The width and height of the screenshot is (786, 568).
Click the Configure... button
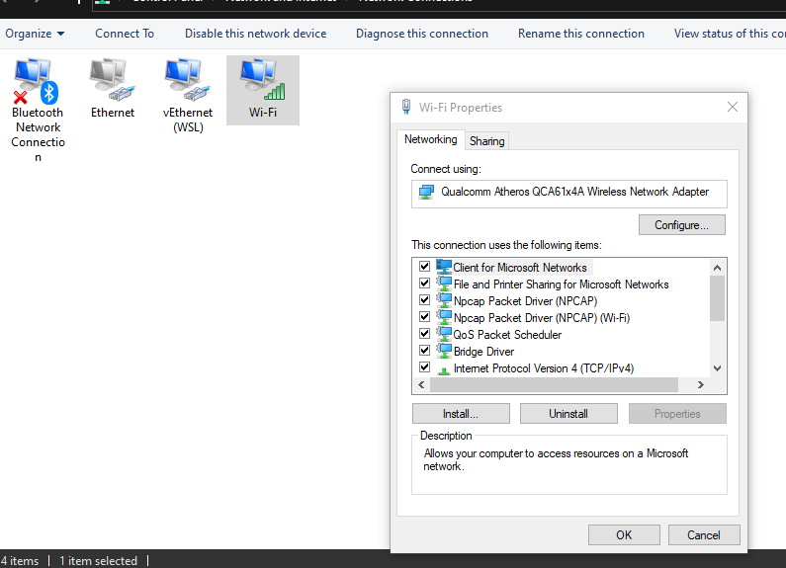(x=682, y=225)
